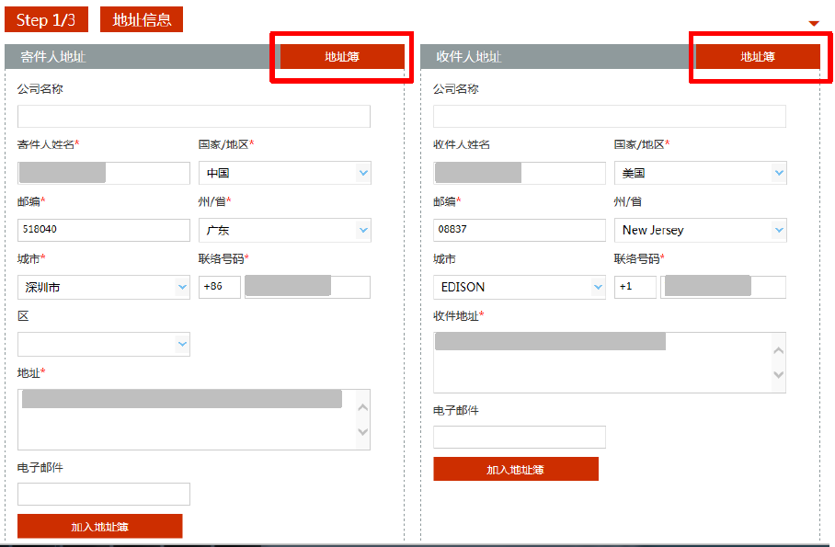Viewport: 835px width, 547px height.
Task: Collapse section with red triangle arrow top-right
Action: (813, 23)
